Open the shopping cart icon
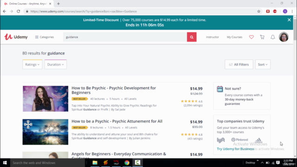Image resolution: width=297 pixels, height=167 pixels. [x=262, y=37]
